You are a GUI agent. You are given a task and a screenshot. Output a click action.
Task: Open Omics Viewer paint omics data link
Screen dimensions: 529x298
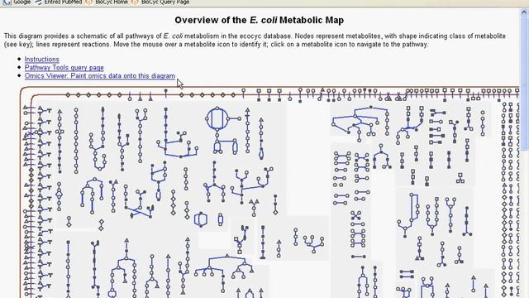(100, 75)
